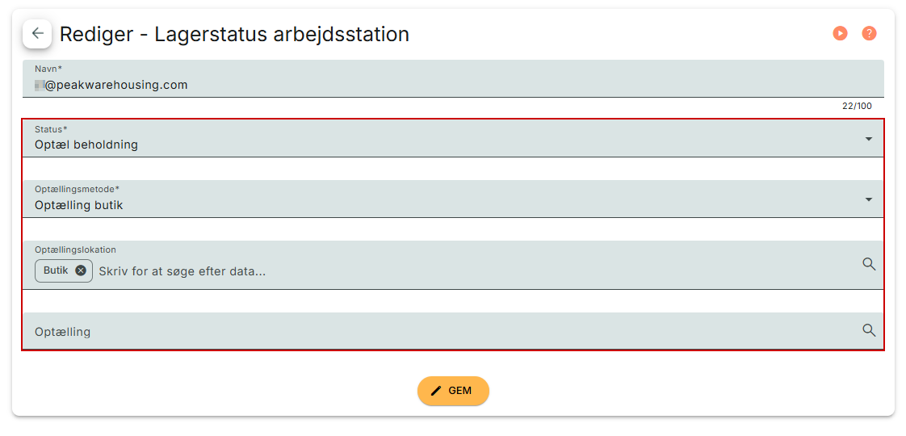This screenshot has height=436, width=906.
Task: Expand the Optællingsmetode dropdown arrow
Action: (x=869, y=199)
